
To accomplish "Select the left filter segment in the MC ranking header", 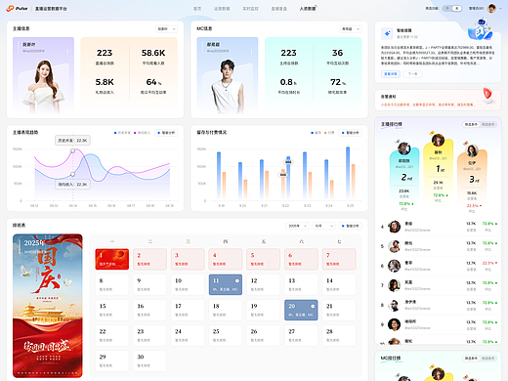I will coord(471,359).
